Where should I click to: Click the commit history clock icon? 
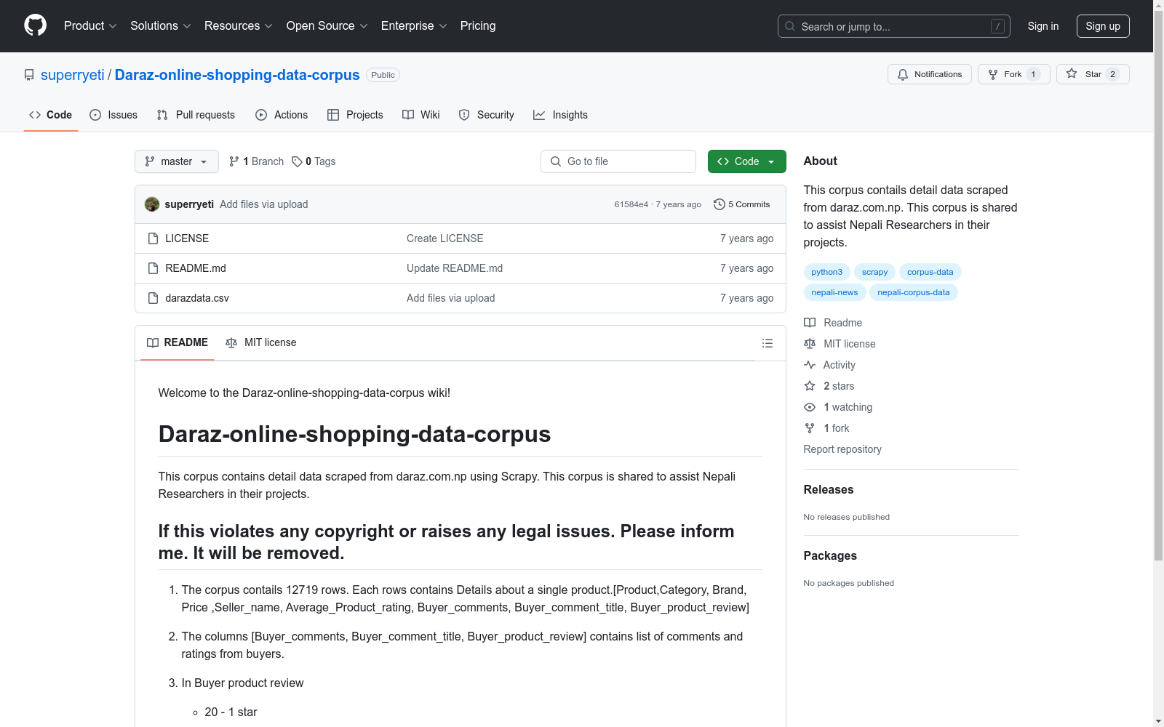719,204
